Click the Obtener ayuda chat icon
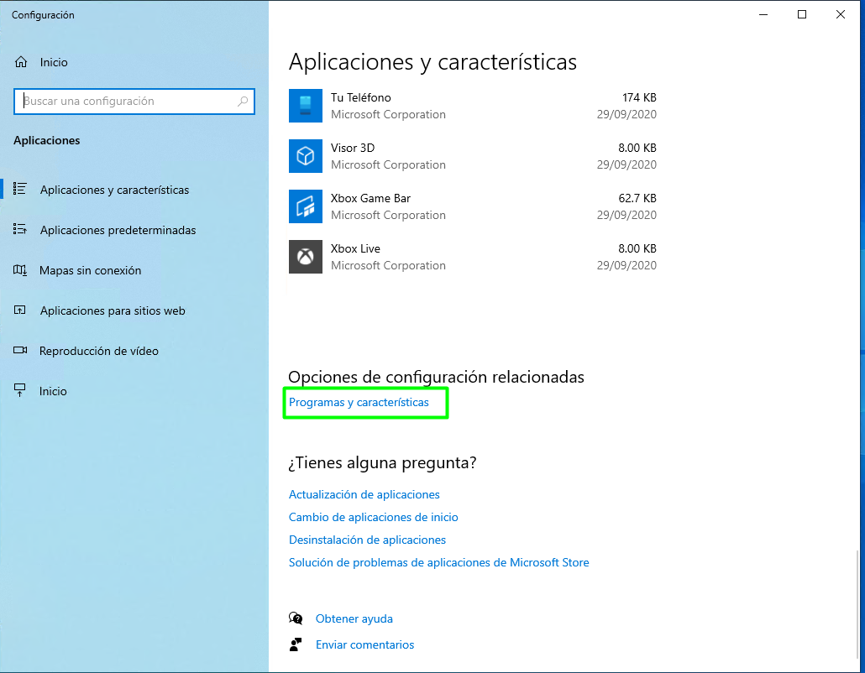Screen dimensions: 865x673 [x=296, y=618]
